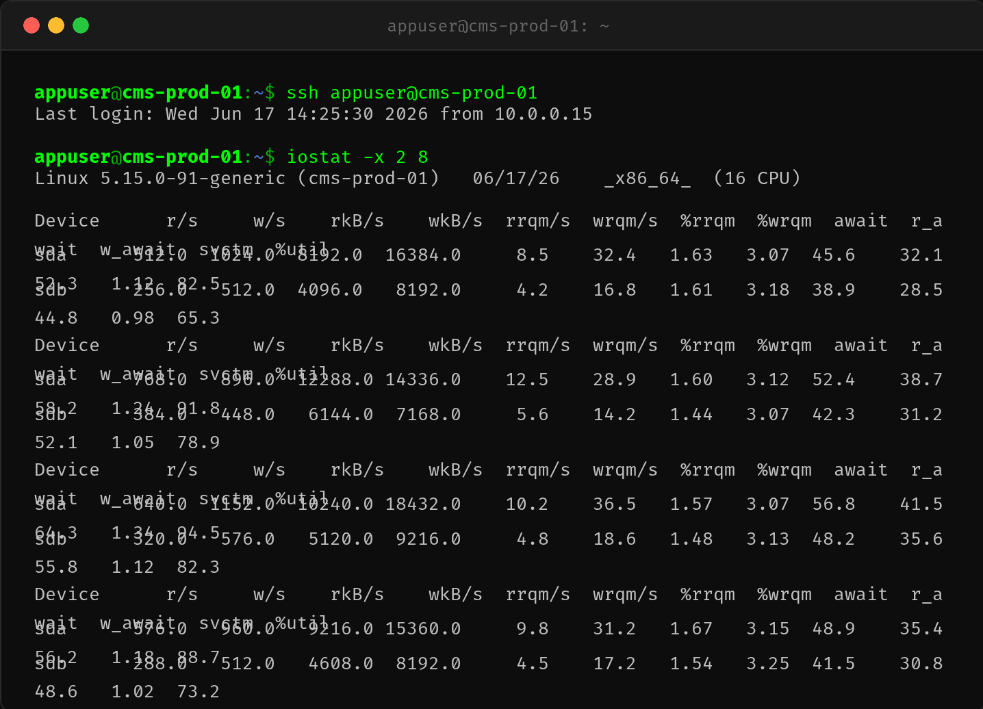Viewport: 983px width, 709px height.
Task: Click the wkB/s value 15360.0
Action: click(x=423, y=628)
